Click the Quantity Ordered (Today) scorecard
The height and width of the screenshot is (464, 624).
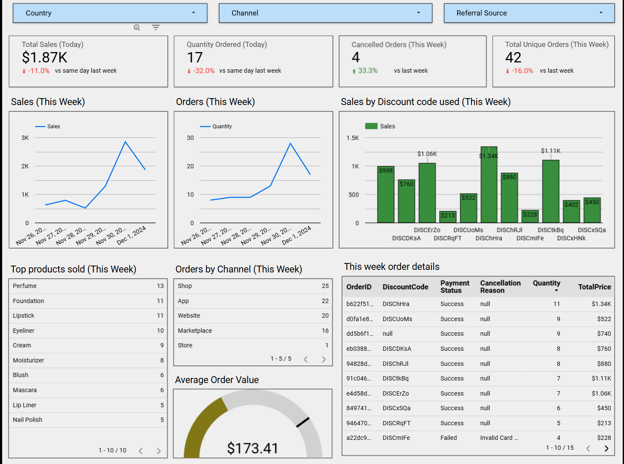pos(253,62)
